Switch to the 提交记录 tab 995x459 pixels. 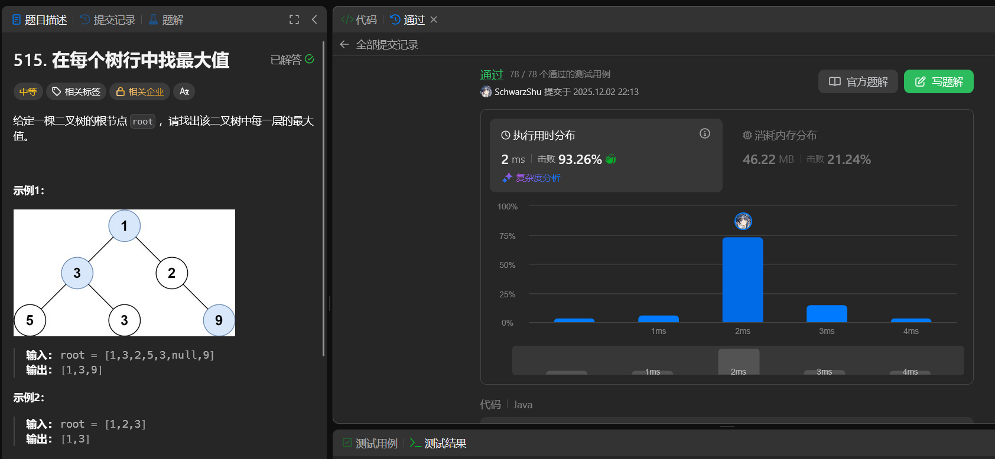[x=108, y=20]
